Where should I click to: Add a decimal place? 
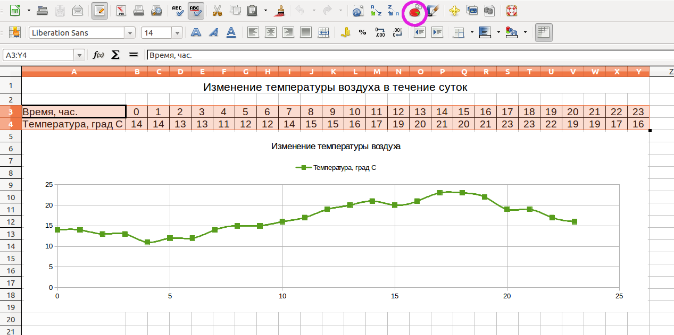(380, 32)
